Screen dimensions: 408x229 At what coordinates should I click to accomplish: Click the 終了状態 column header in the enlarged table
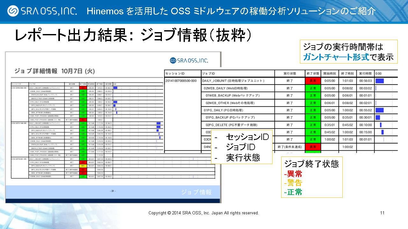pos(312,73)
